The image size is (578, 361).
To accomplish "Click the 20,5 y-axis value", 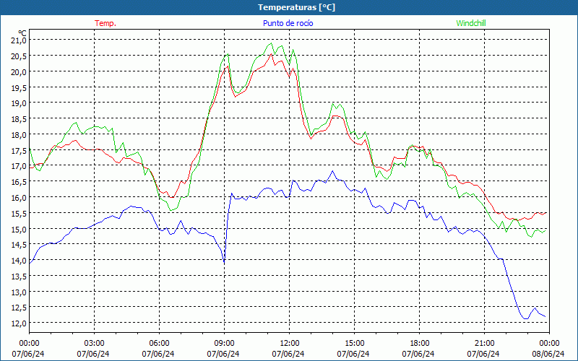I will pyautogui.click(x=20, y=56).
